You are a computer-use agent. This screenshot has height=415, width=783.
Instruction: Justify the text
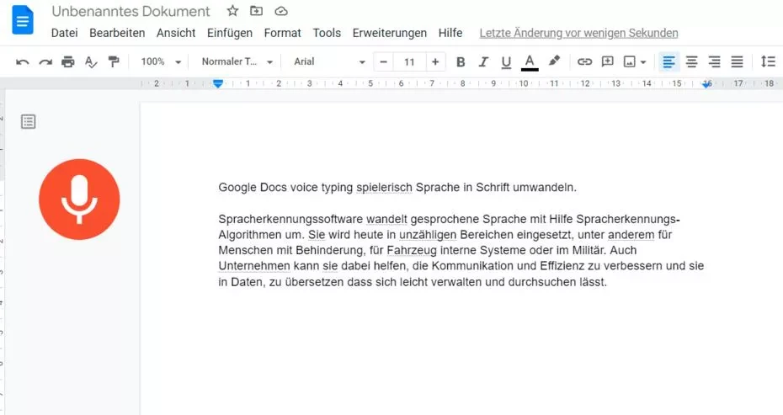pyautogui.click(x=737, y=62)
